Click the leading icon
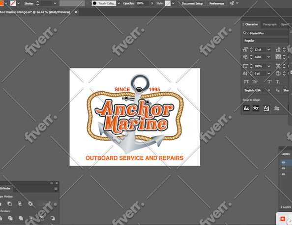292x225 pixels. click(x=278, y=50)
